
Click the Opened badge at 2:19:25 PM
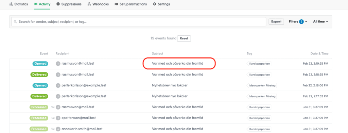coord(40,64)
